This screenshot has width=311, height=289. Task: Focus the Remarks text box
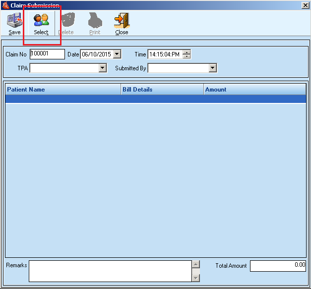(110, 271)
